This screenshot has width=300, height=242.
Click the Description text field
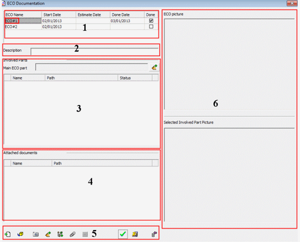tap(94, 51)
